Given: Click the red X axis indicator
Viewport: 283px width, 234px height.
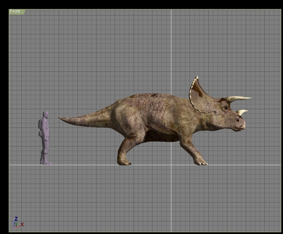Looking at the screenshot, I should [x=22, y=224].
